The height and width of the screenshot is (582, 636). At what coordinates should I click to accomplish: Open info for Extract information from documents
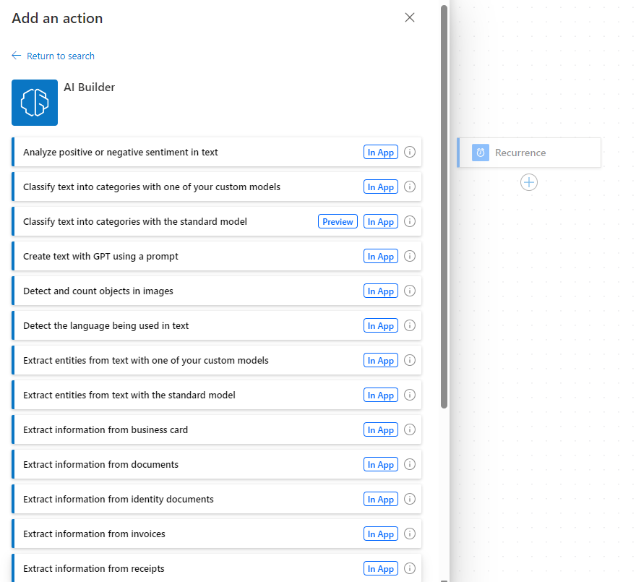coord(410,464)
